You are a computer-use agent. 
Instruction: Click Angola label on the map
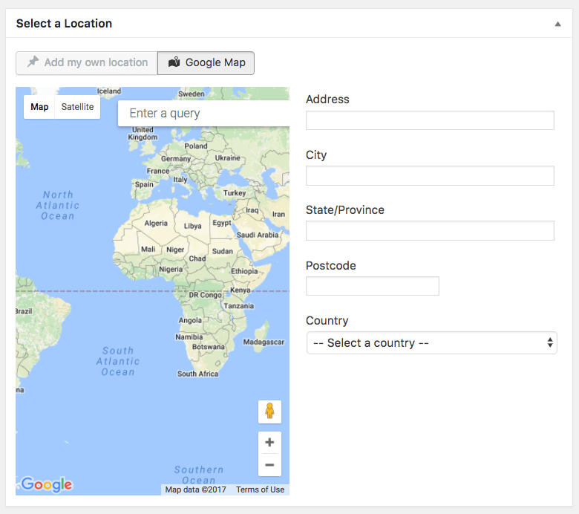pyautogui.click(x=190, y=320)
